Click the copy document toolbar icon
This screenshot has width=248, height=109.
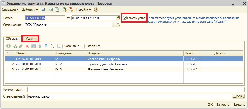pos(57,10)
